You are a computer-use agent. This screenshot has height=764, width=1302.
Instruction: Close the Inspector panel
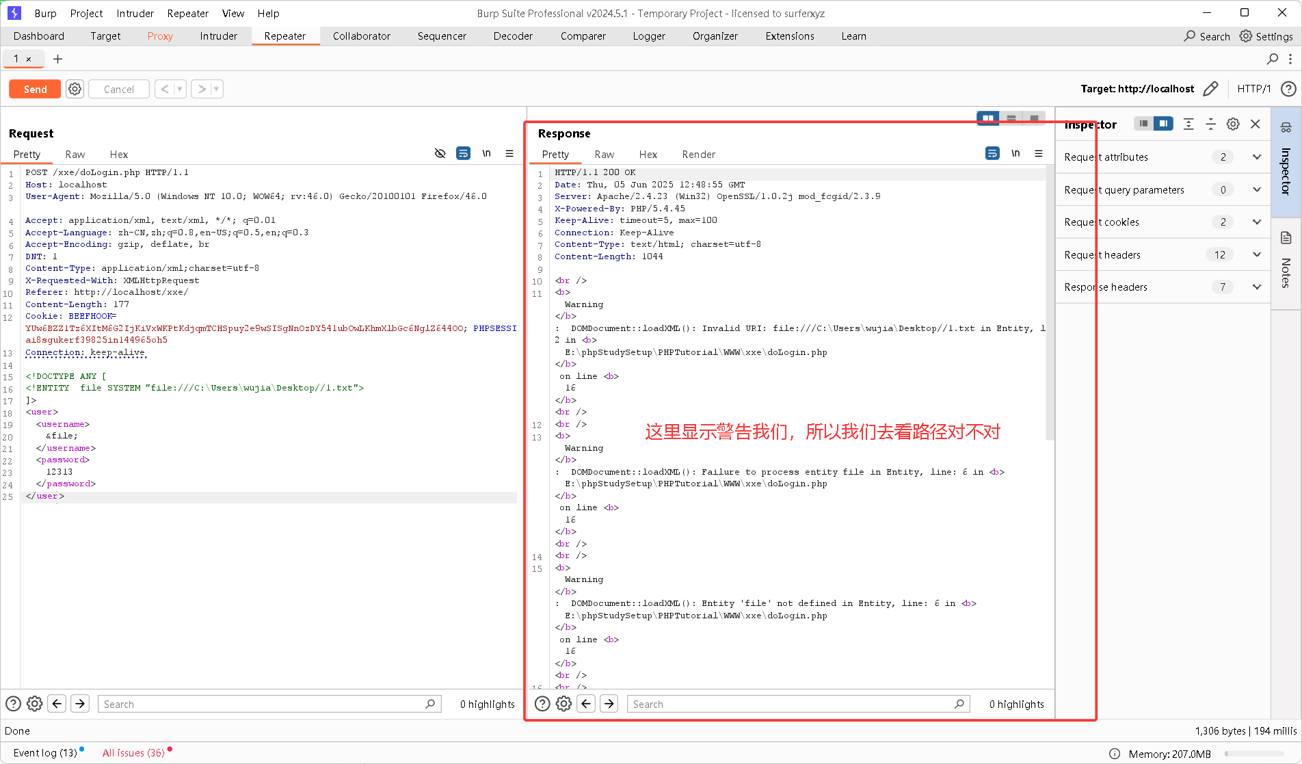(x=1255, y=124)
